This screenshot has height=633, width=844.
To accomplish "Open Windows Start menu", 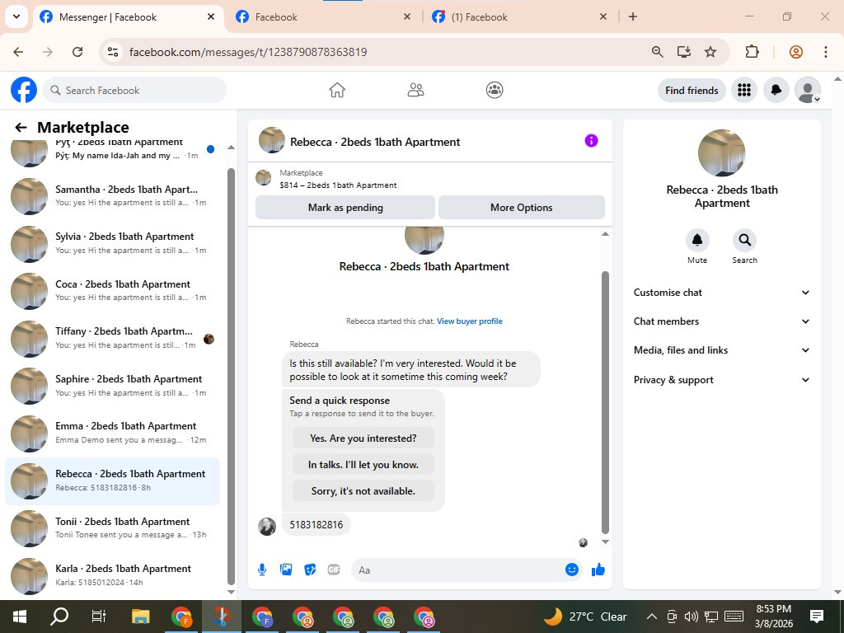I will point(20,617).
